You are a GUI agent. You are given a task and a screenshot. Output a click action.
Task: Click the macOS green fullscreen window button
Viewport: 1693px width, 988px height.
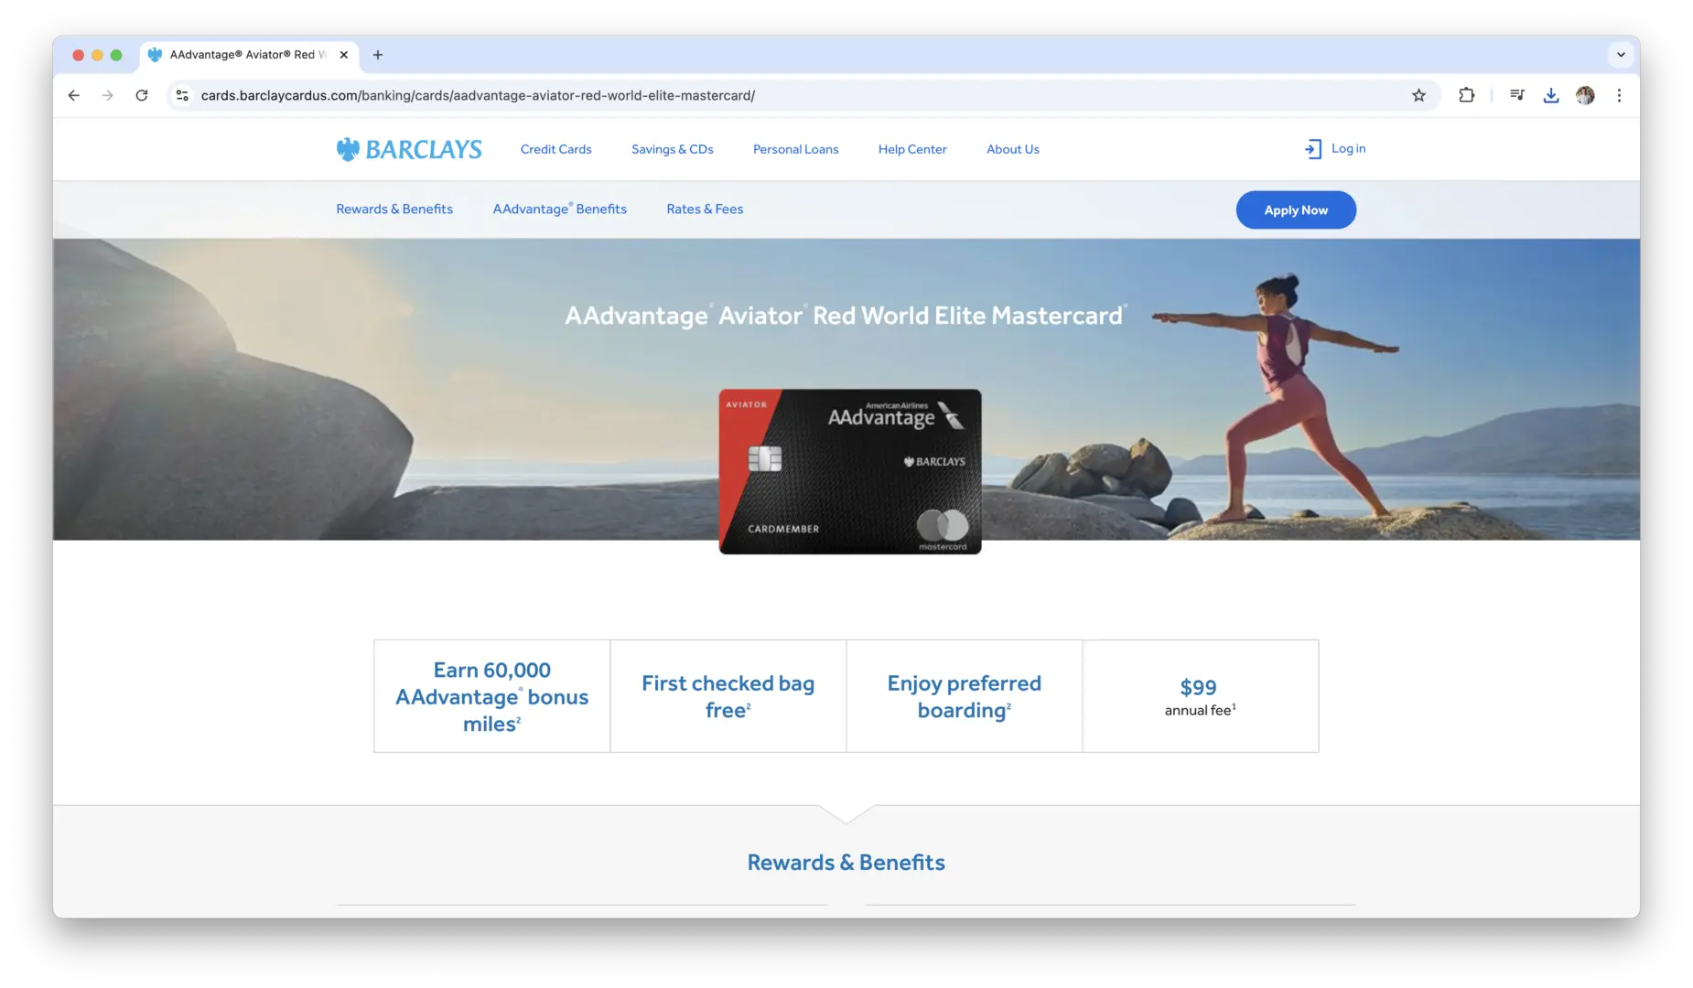pyautogui.click(x=116, y=55)
